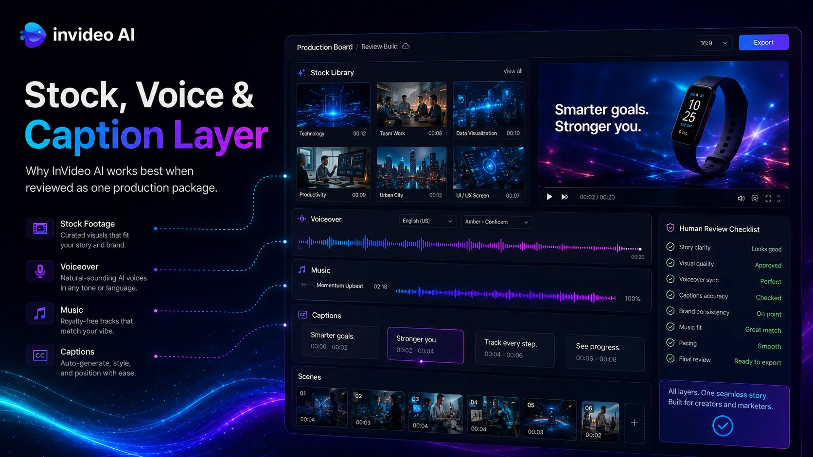
Task: Click the 00:02 / 00:20 time readout
Action: pyautogui.click(x=597, y=197)
